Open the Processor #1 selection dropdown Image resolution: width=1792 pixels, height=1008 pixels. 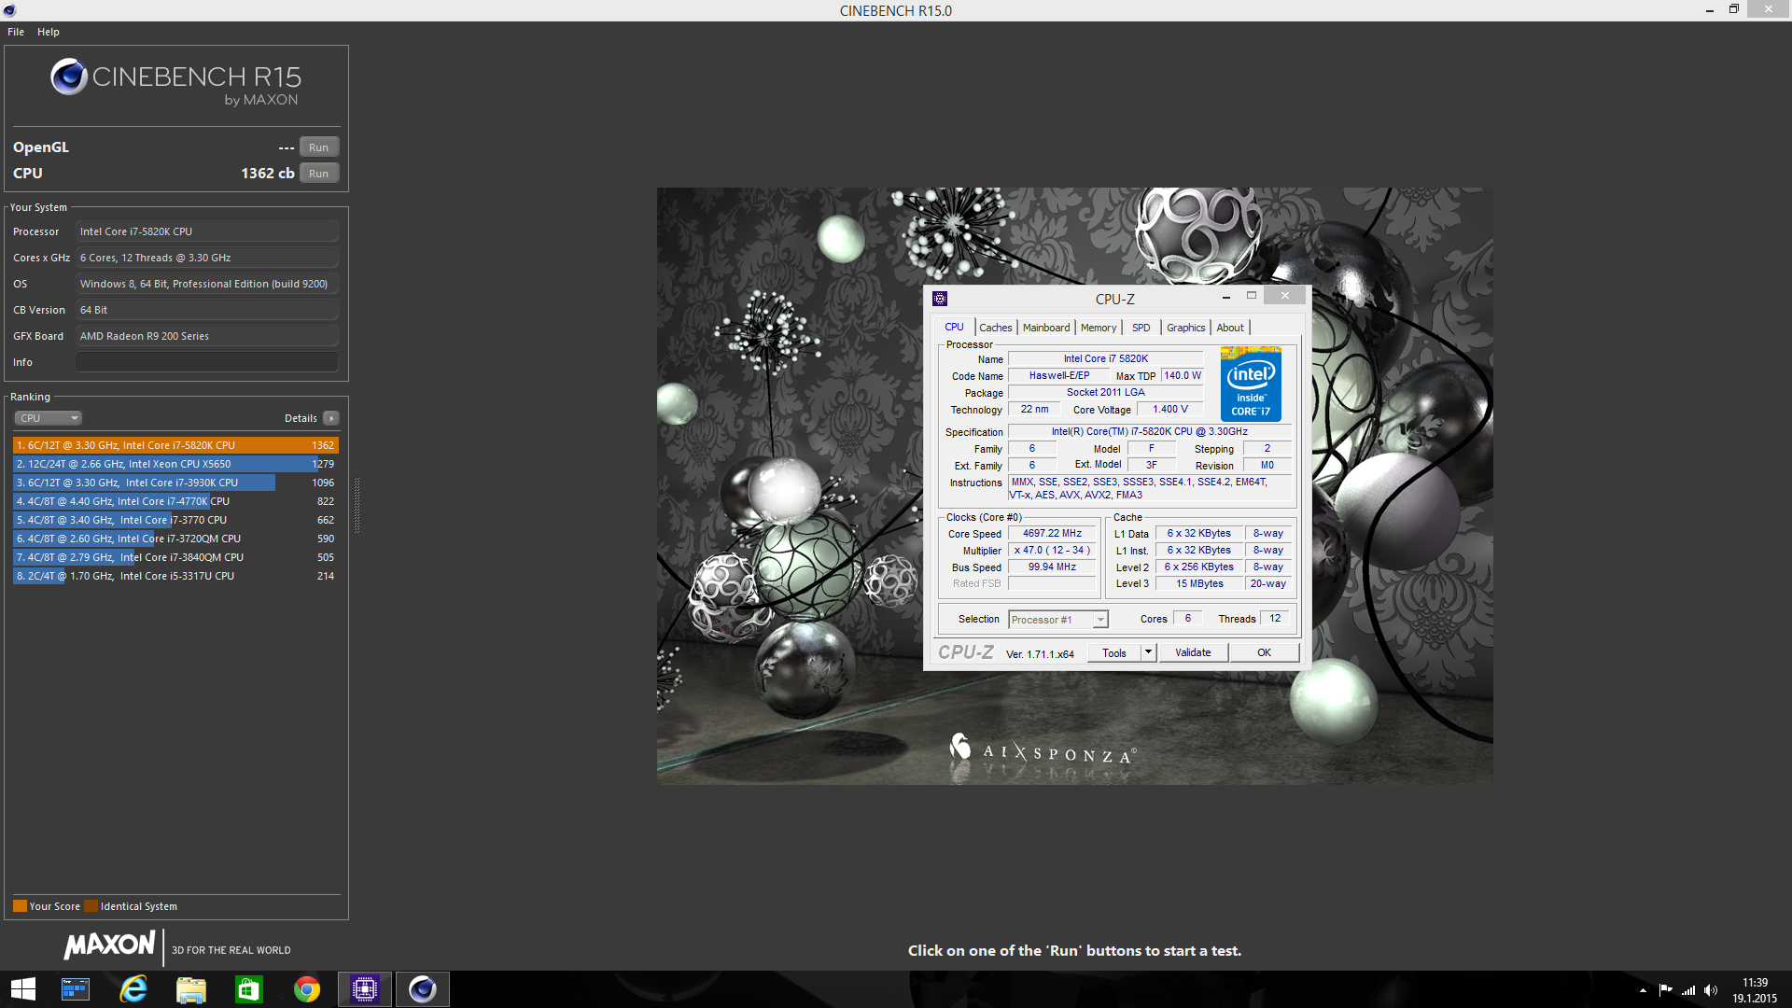(1058, 620)
